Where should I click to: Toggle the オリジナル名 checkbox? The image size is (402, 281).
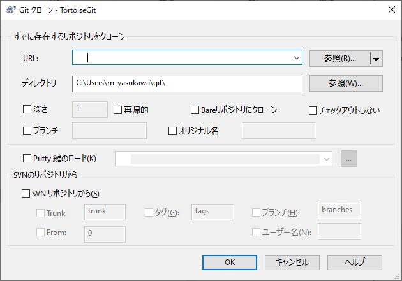[x=172, y=131]
